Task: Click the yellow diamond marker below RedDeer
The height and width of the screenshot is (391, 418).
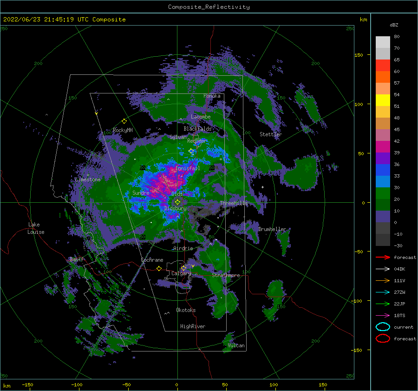Action: tap(191, 151)
